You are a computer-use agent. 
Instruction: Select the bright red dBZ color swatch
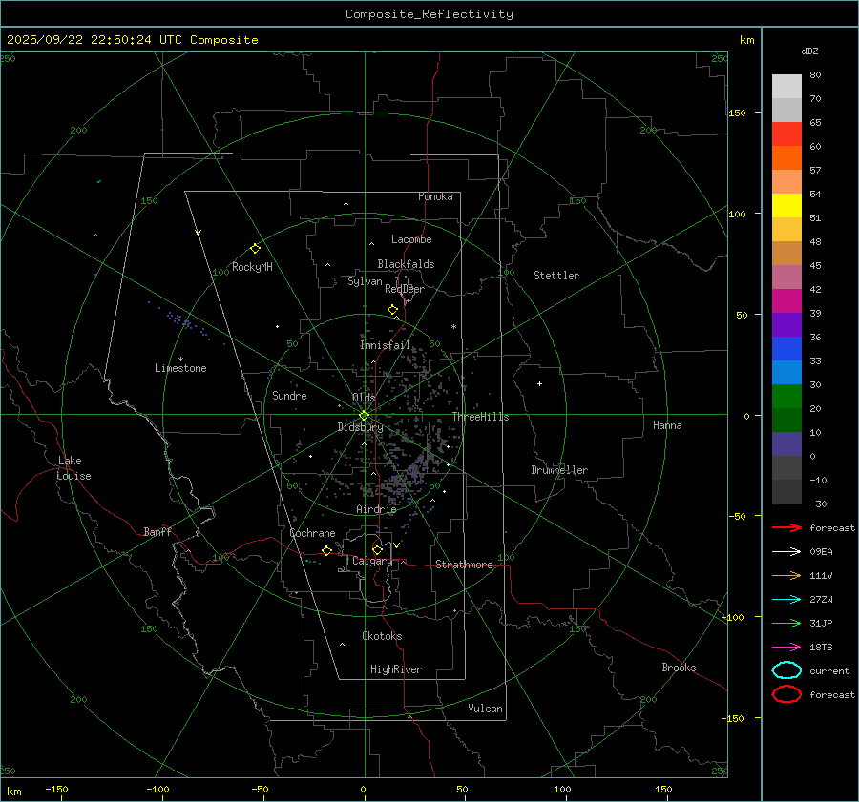[x=786, y=134]
